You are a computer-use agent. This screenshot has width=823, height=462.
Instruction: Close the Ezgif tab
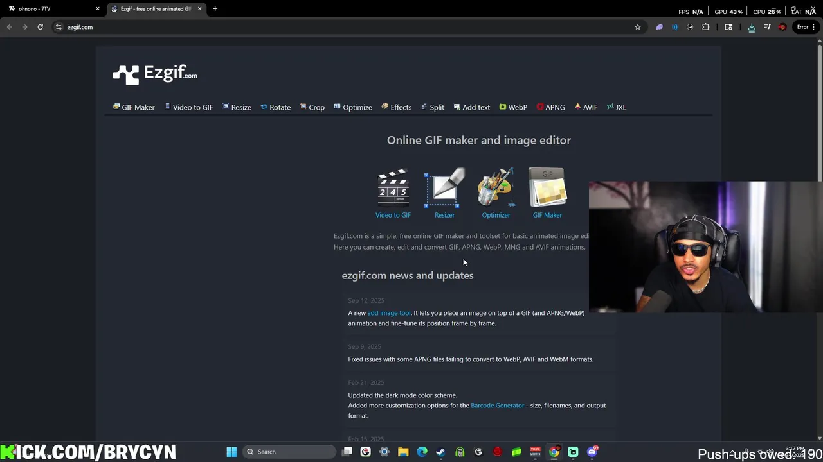(199, 8)
